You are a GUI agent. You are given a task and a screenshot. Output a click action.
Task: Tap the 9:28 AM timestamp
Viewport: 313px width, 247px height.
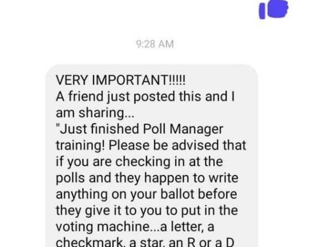(155, 44)
